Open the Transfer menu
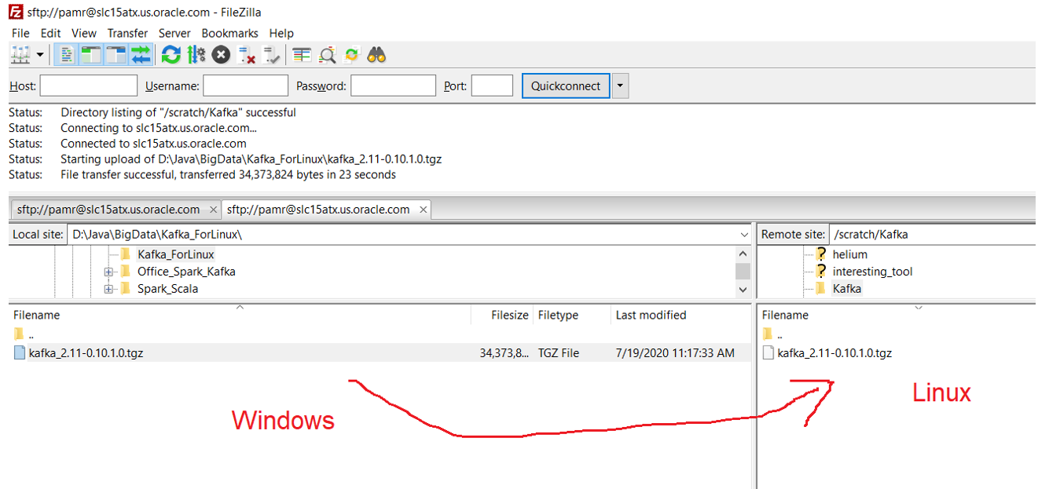 point(127,33)
